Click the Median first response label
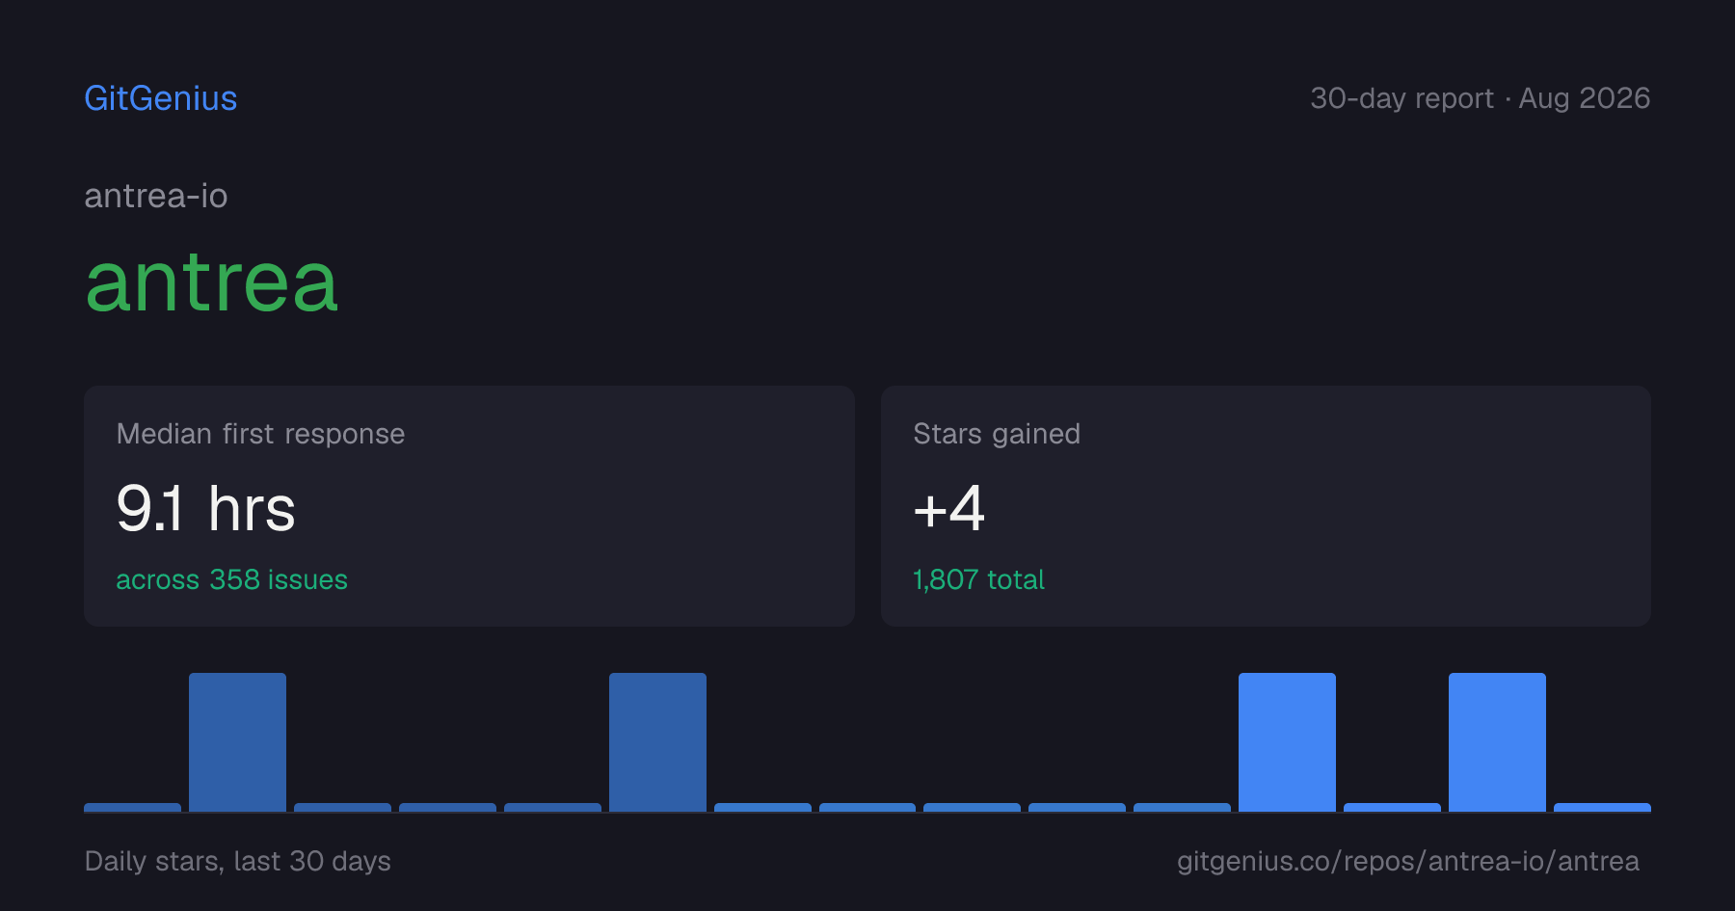 (x=260, y=434)
